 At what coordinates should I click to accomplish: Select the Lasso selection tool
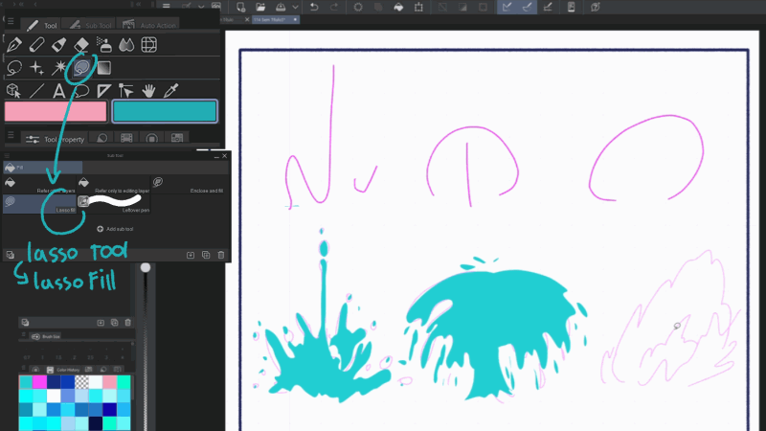[14, 67]
